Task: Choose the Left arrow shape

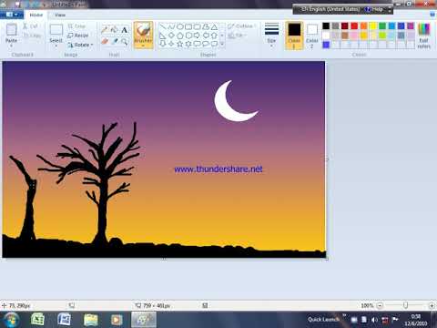Action: [x=206, y=36]
